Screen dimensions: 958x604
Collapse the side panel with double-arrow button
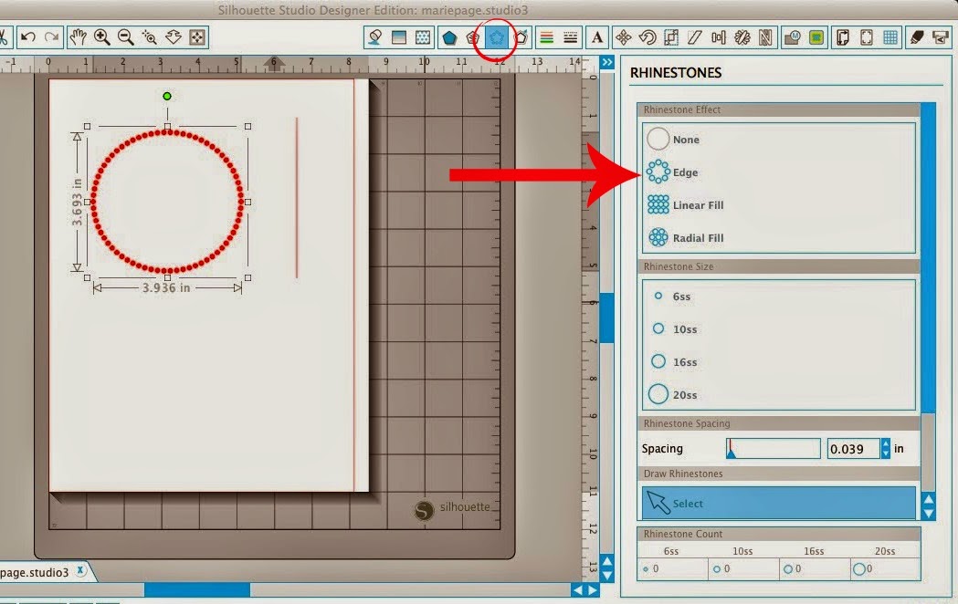606,62
